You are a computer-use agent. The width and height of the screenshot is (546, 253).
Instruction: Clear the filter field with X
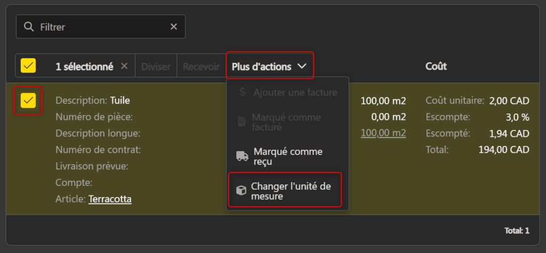174,27
